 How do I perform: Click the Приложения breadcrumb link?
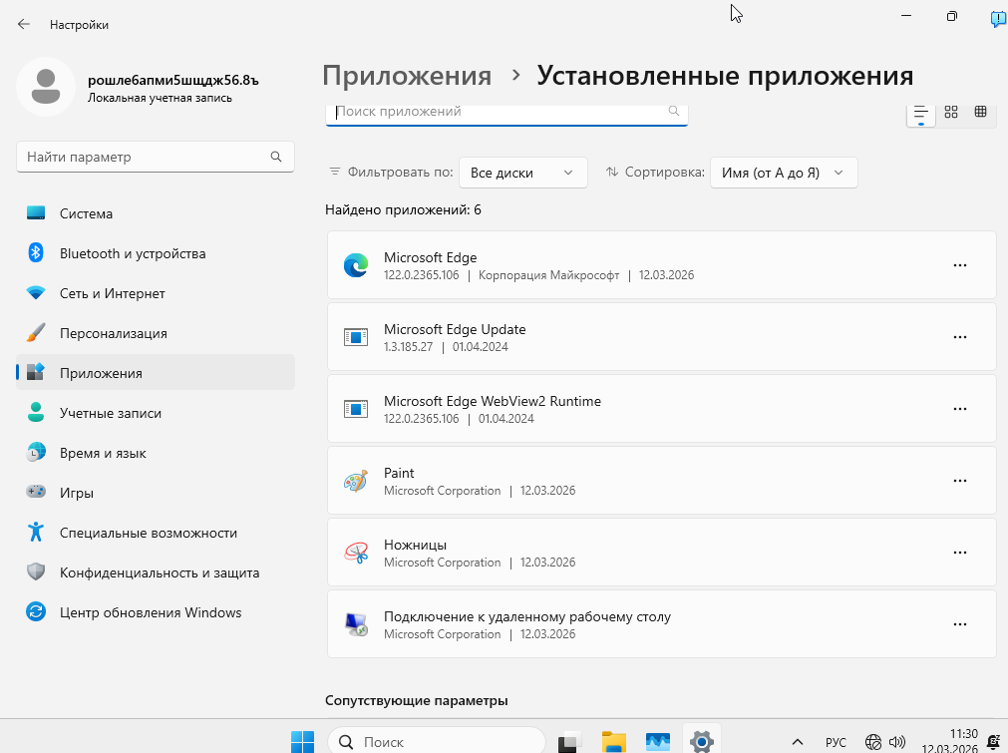[407, 76]
